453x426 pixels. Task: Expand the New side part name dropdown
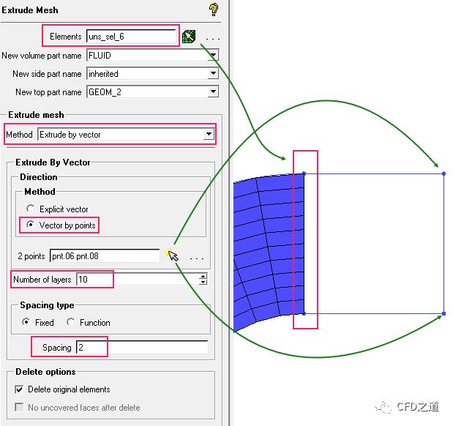click(213, 74)
